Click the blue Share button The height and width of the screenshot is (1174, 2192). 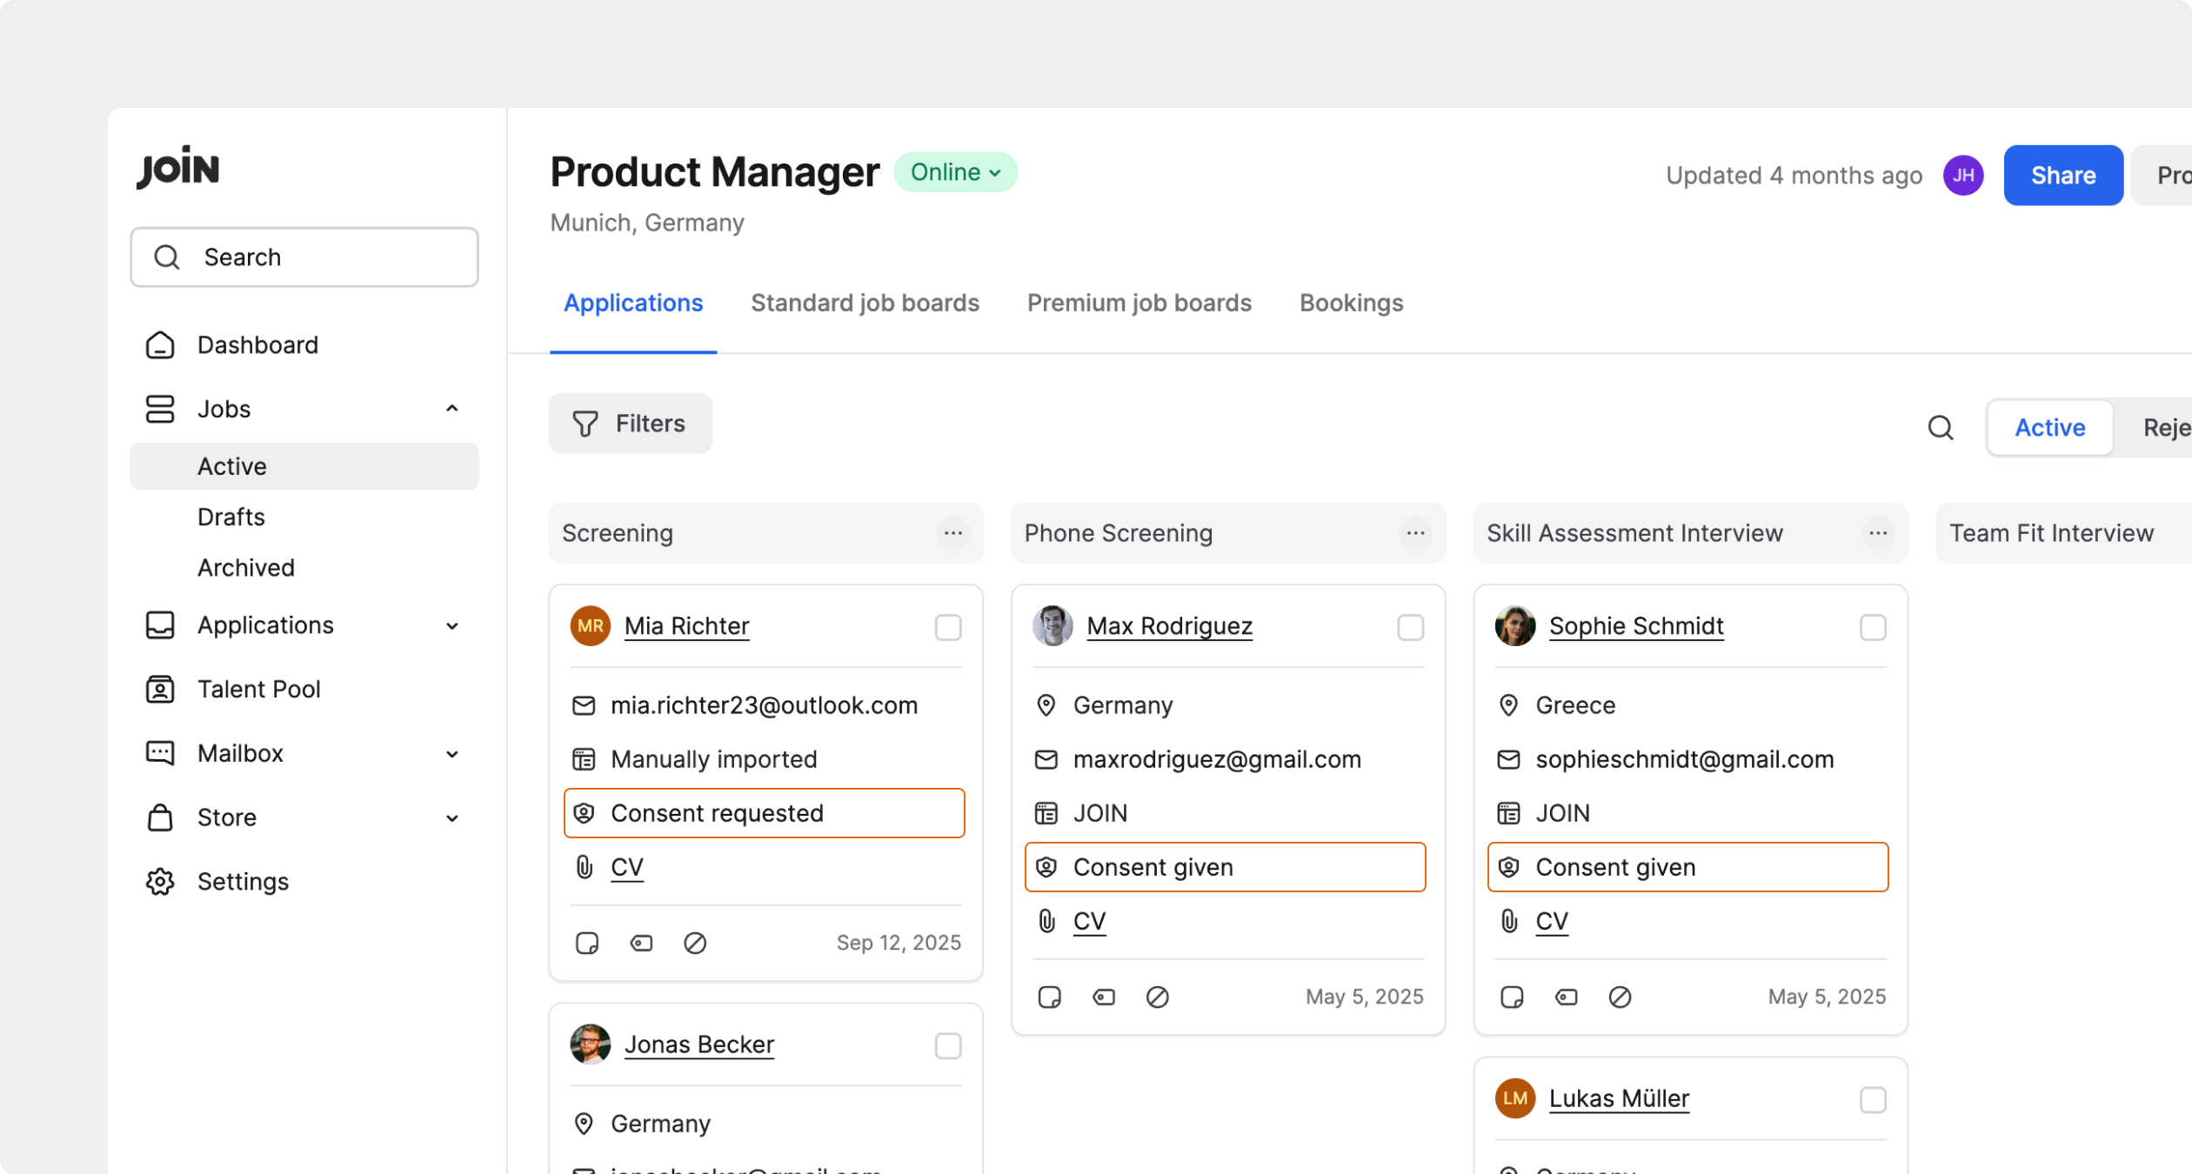2062,176
